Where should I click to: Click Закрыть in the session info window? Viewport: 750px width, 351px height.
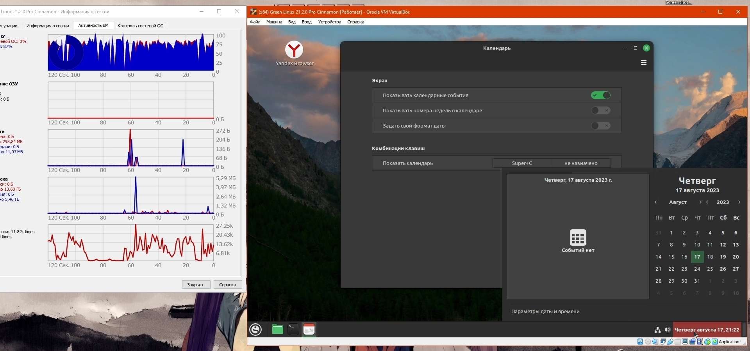(x=196, y=285)
